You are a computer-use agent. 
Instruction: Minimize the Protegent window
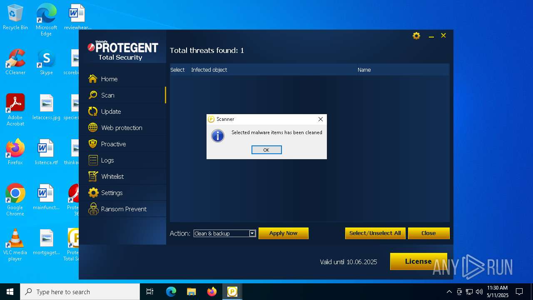(x=431, y=36)
